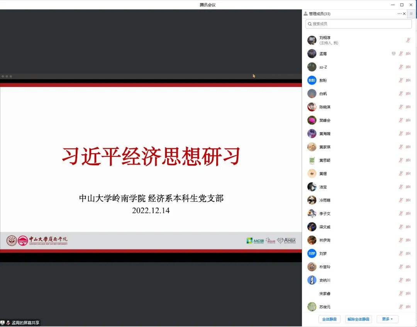417x327 pixels.
Task: Click 刘梦's blue avatar
Action: coord(312,254)
